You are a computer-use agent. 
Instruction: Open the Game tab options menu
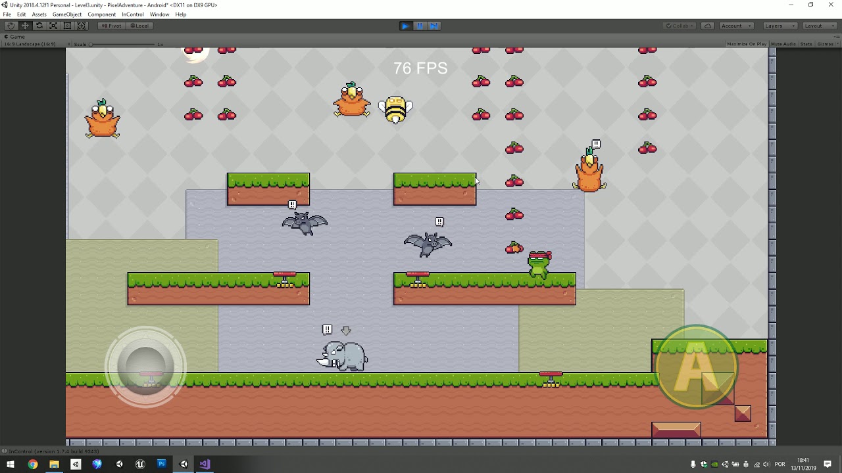836,37
